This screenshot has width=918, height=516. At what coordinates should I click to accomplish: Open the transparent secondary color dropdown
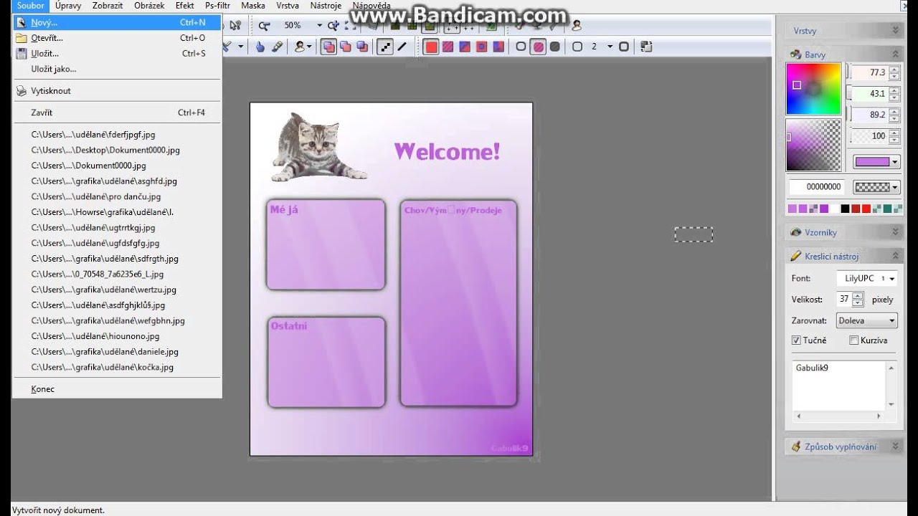895,187
